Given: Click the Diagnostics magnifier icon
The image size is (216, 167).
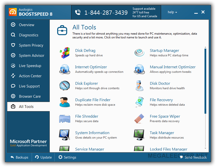Looking at the screenshot, I should pos(13,35).
